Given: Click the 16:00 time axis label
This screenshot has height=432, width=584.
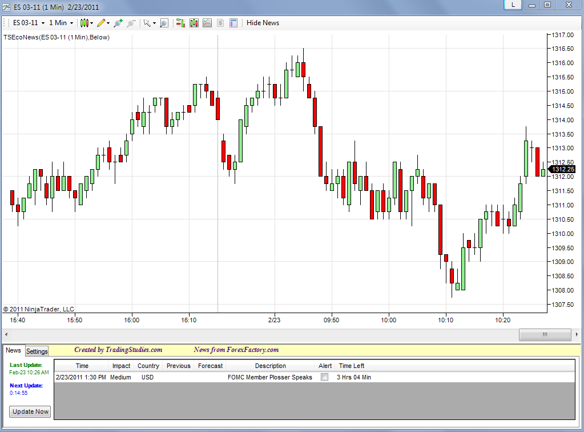Looking at the screenshot, I should click(x=131, y=320).
